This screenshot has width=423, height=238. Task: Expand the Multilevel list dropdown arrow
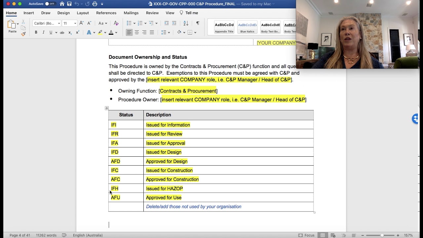(156, 23)
